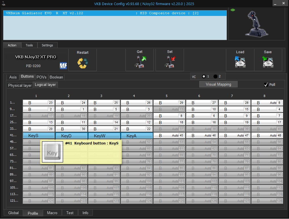Click button cell B numbered 28
The width and height of the screenshot is (289, 219).
234,103
